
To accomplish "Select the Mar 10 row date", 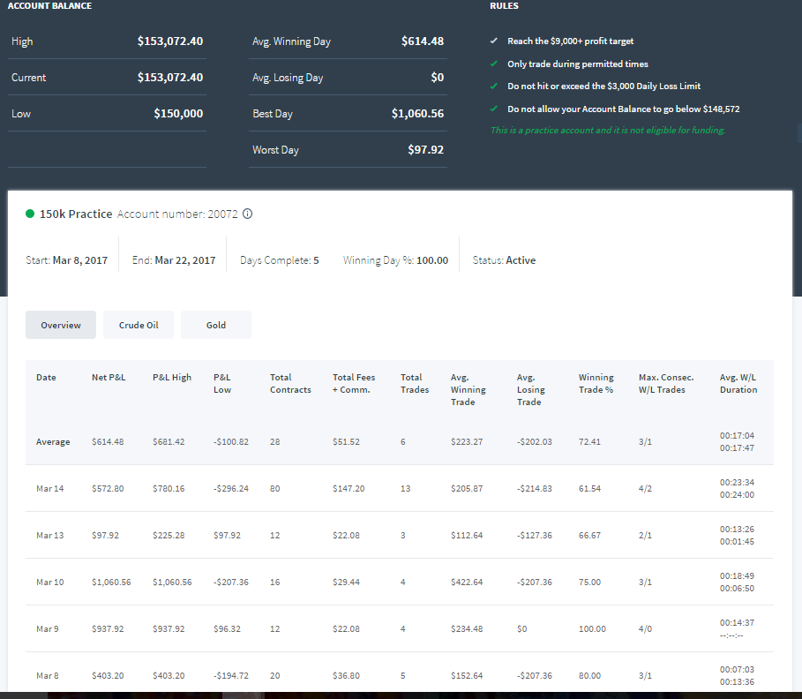I will (x=50, y=582).
